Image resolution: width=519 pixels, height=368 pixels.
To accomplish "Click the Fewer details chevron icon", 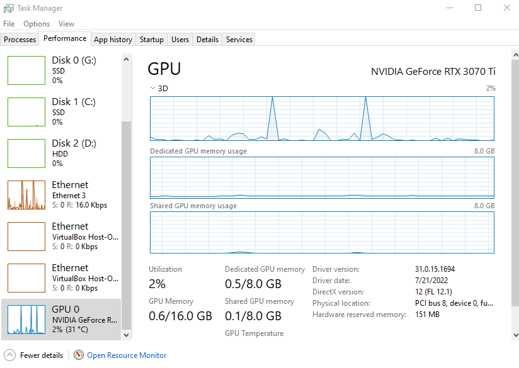I will [9, 355].
